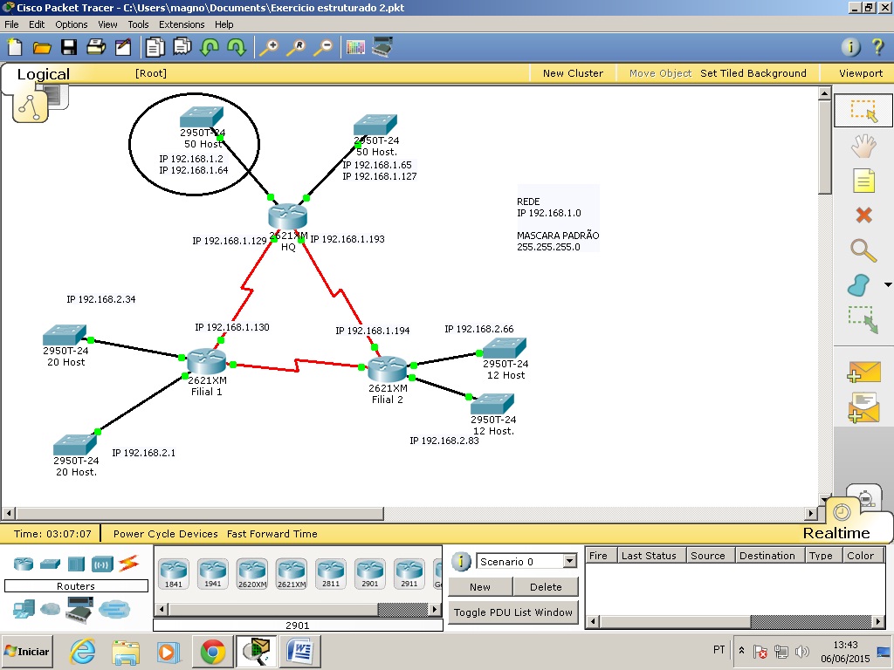Screen dimensions: 894x670
Task: Click Power Cycle Devices
Action: coord(165,534)
